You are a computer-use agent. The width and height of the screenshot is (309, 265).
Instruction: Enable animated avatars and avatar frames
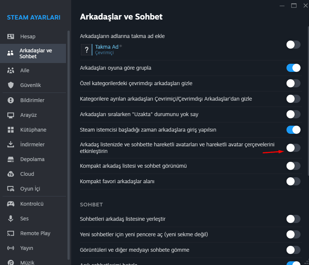(293, 147)
